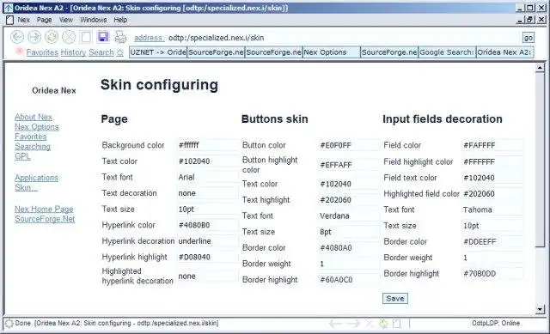Viewport: 550px width, 334px height.
Task: Switch to the Google Search: tab
Action: tap(447, 52)
